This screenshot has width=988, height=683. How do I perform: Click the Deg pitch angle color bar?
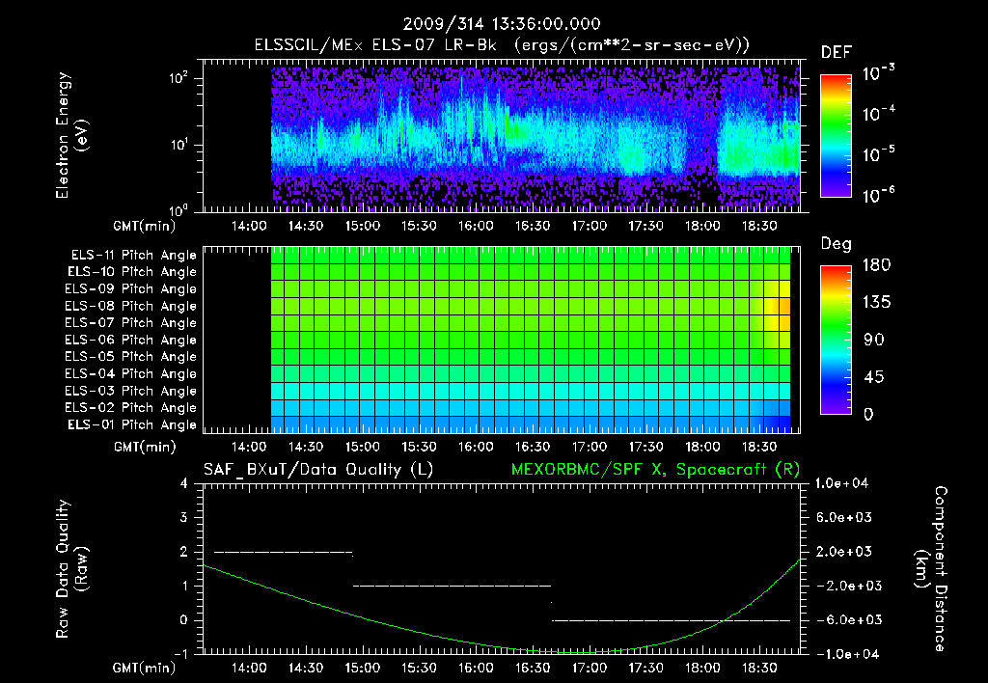(836, 340)
